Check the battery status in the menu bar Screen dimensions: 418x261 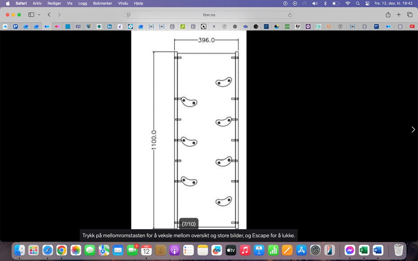point(336,3)
